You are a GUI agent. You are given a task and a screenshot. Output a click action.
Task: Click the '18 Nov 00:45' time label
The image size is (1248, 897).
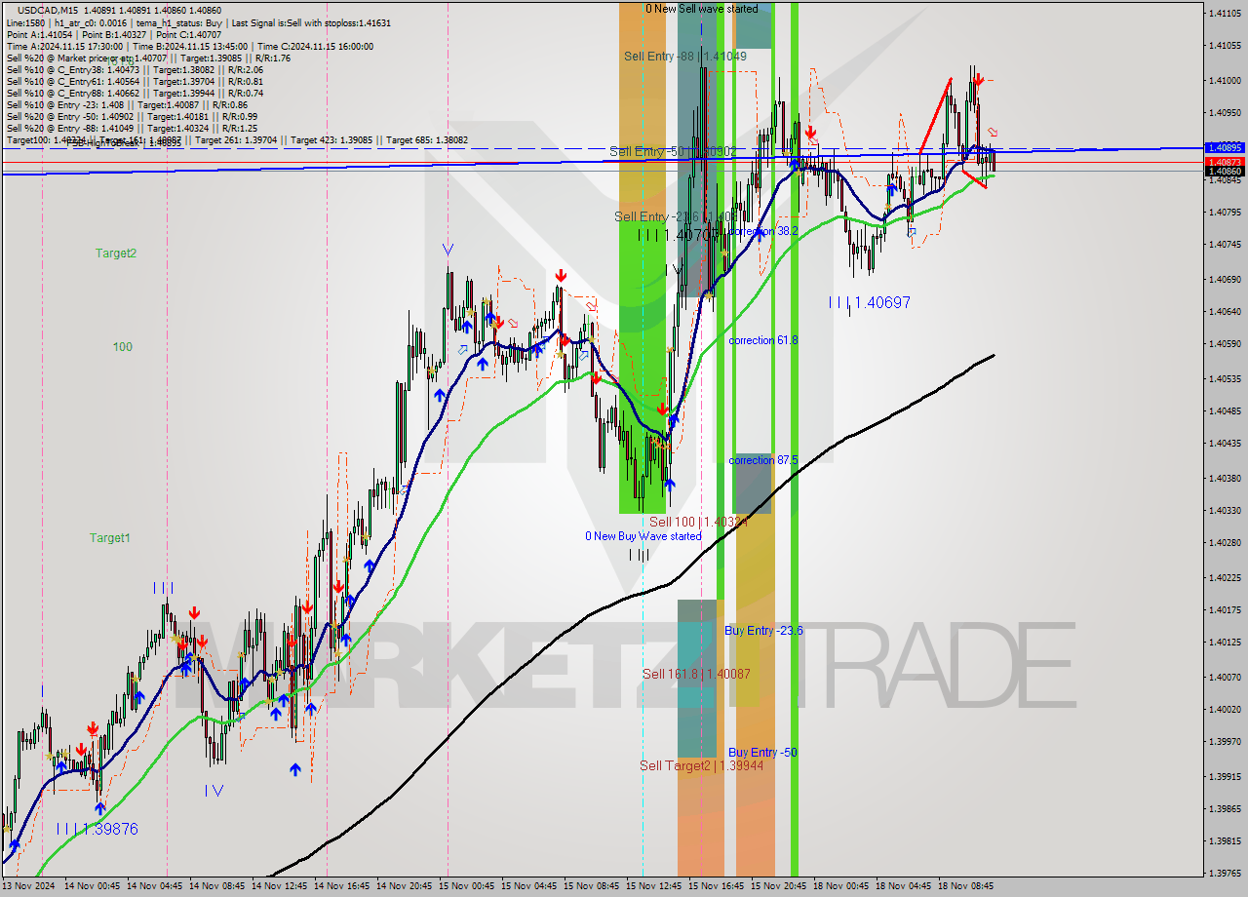point(840,886)
